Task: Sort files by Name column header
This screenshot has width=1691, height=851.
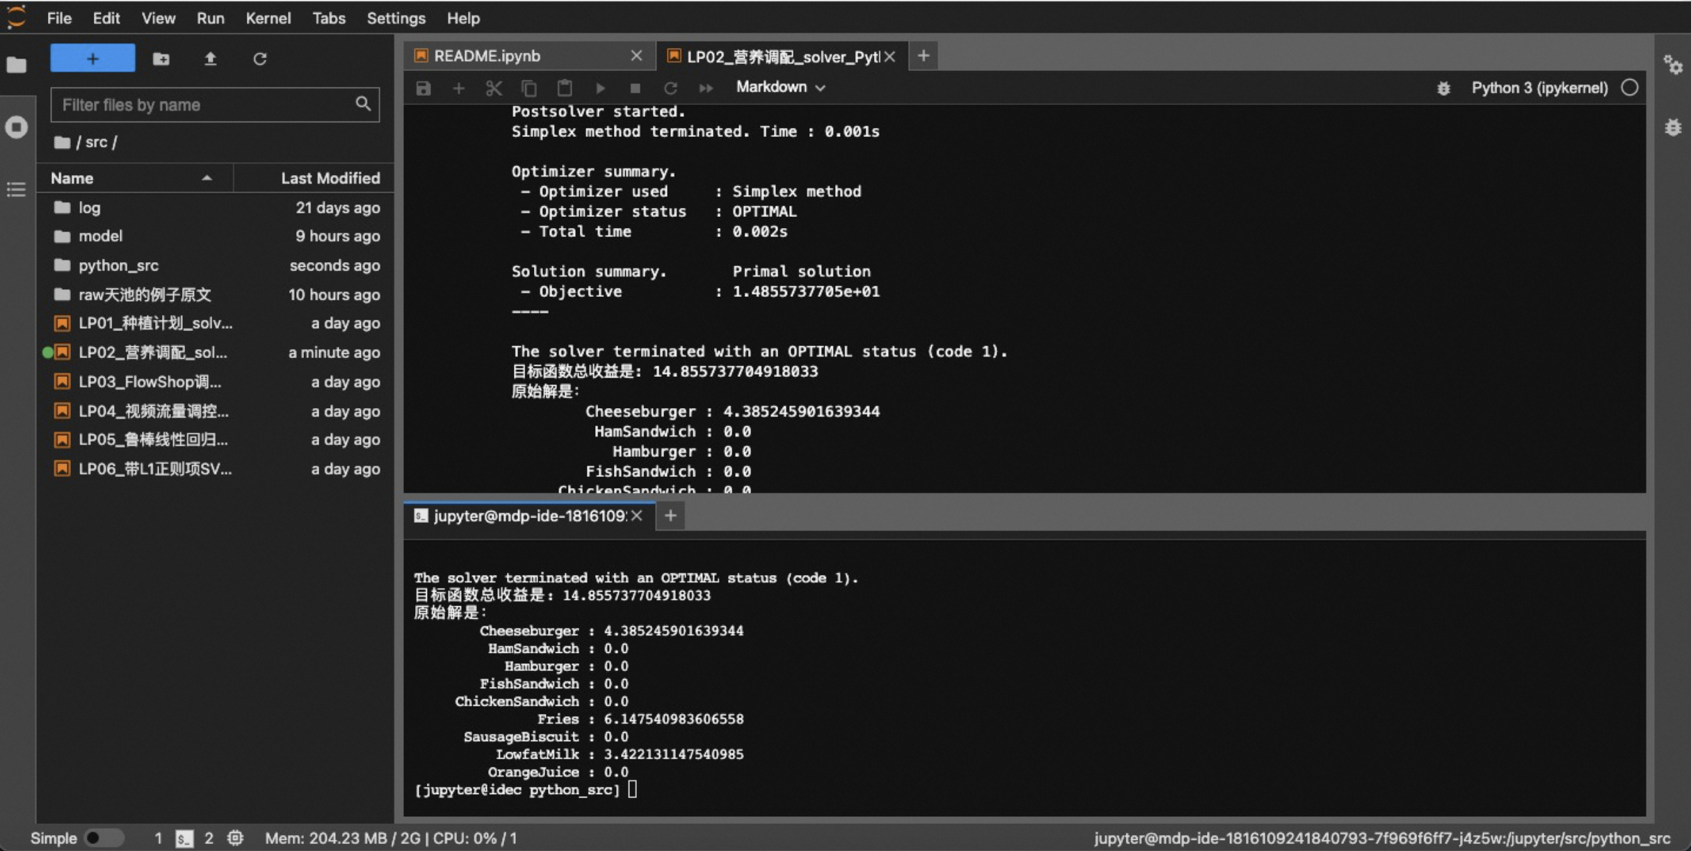Action: (x=72, y=178)
